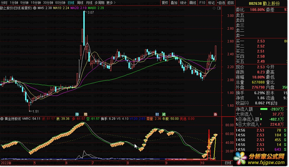Select the 1分钟 period tab
The height and width of the screenshot is (167, 289).
coord(14,3)
